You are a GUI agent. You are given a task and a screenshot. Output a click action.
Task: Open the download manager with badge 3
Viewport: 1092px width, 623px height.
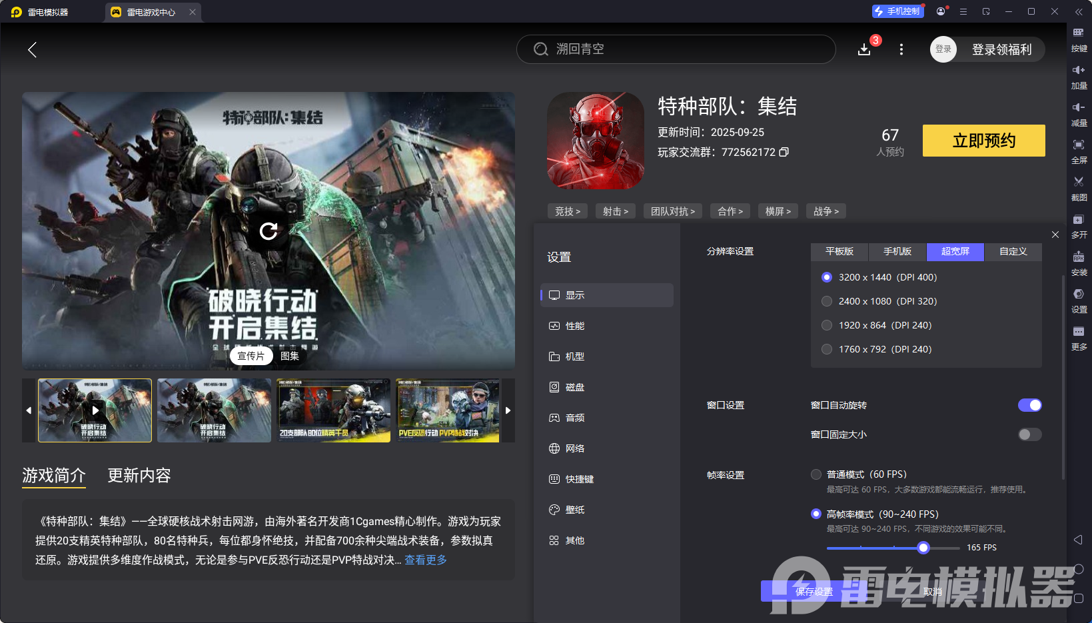click(x=864, y=49)
